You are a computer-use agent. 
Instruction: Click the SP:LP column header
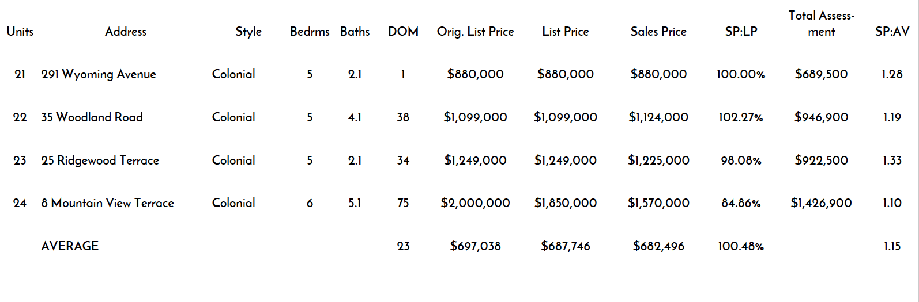(x=741, y=32)
